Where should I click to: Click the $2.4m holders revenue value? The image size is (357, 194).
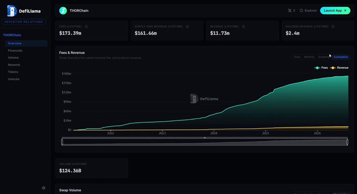[x=293, y=33]
